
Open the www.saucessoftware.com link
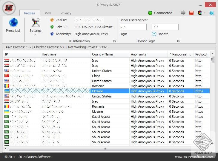point(194,157)
